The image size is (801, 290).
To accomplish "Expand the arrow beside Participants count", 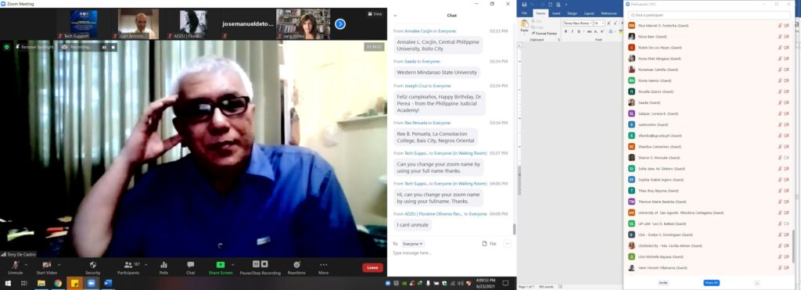I will [x=146, y=264].
